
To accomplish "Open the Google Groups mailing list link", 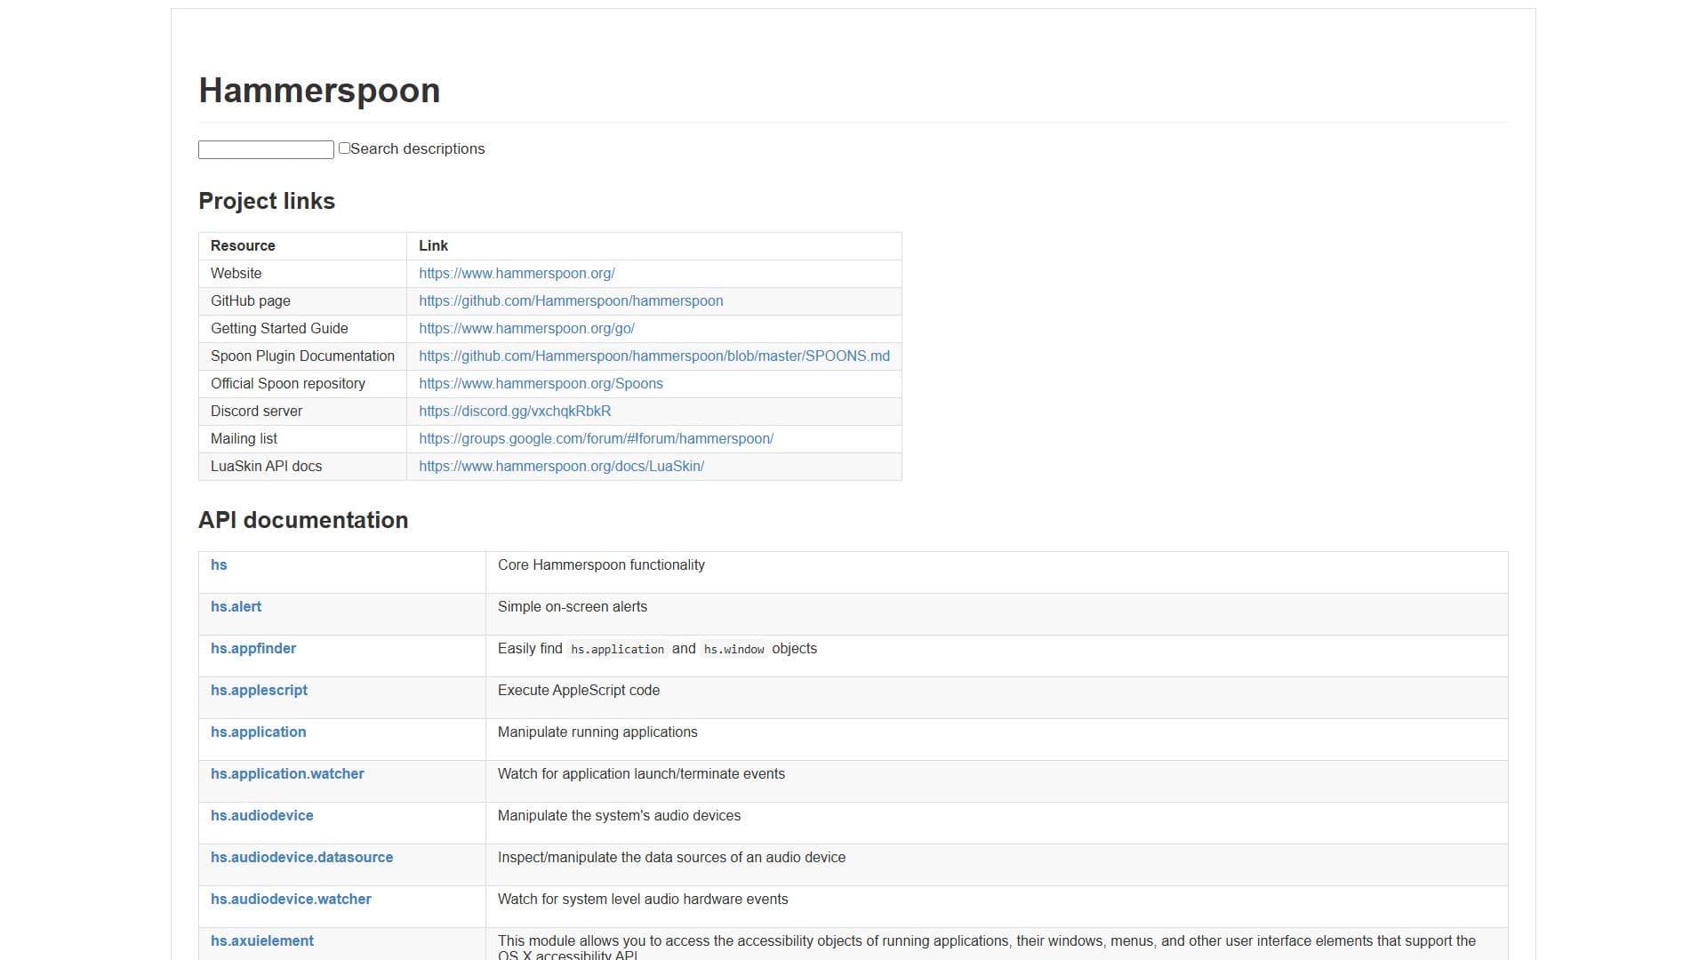I will [x=596, y=439].
